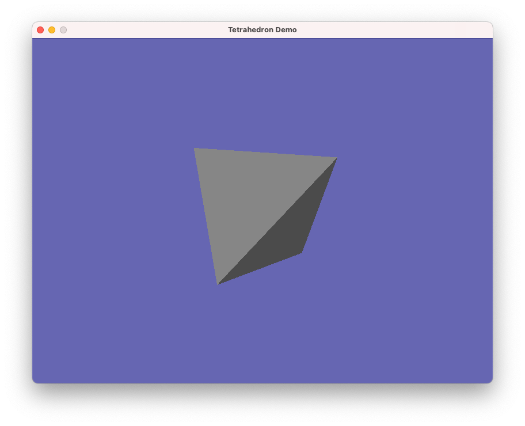Pick the top-left vertex of the tetrahedron
This screenshot has height=426, width=525.
click(x=195, y=149)
